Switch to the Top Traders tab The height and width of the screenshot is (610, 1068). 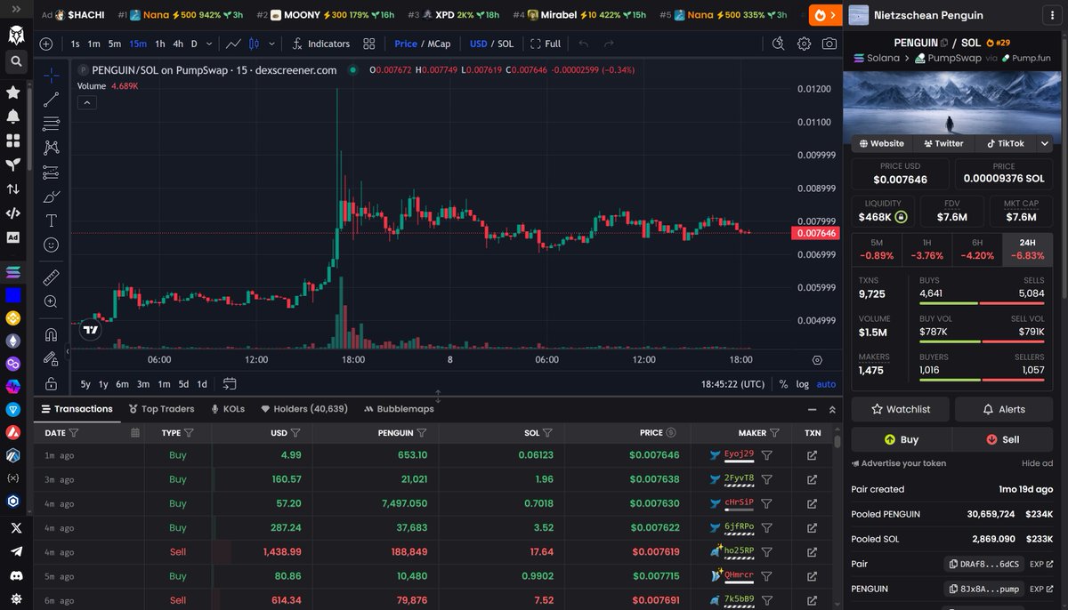pos(161,409)
